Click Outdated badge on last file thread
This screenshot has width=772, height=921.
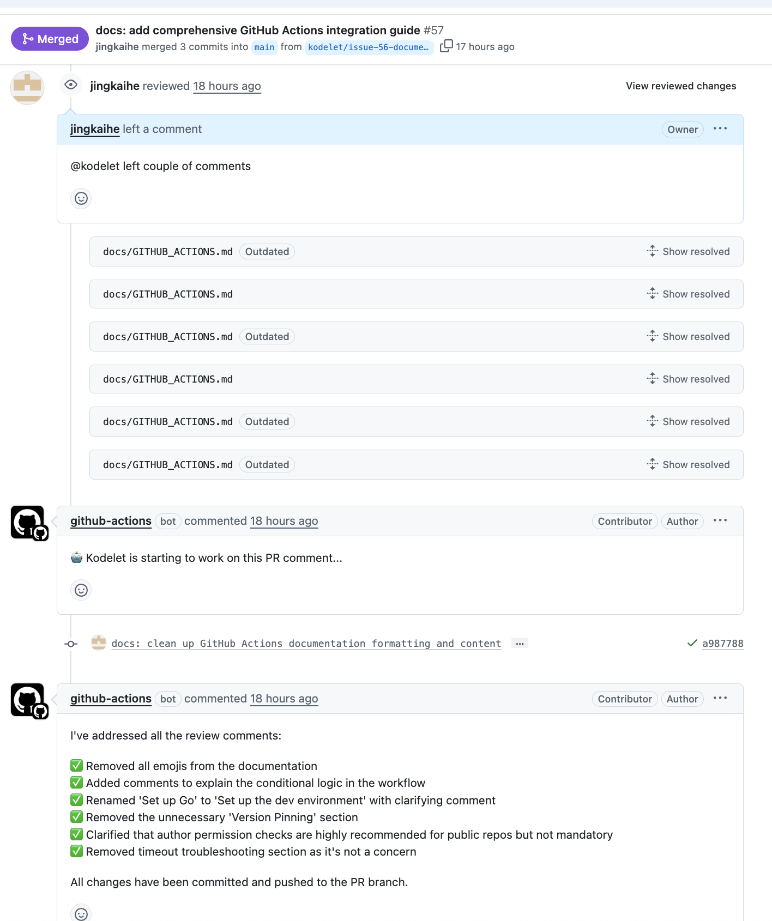coord(267,465)
